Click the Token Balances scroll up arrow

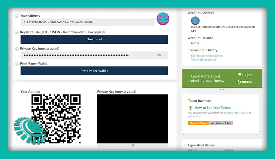click(x=260, y=96)
